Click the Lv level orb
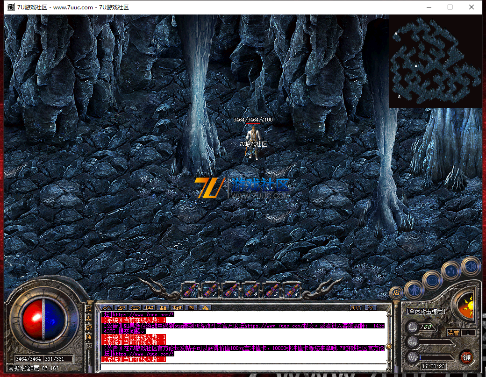Image resolution: width=486 pixels, height=377 pixels. (413, 327)
